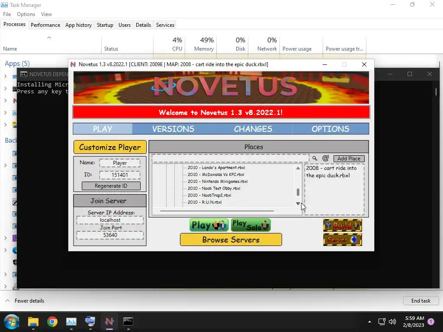
Task: Click the Server button
Action: click(x=343, y=239)
